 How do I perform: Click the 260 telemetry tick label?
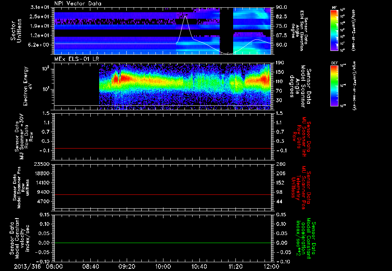(280, 164)
